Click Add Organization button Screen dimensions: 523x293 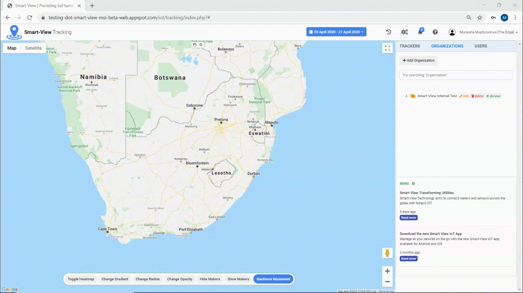[418, 60]
